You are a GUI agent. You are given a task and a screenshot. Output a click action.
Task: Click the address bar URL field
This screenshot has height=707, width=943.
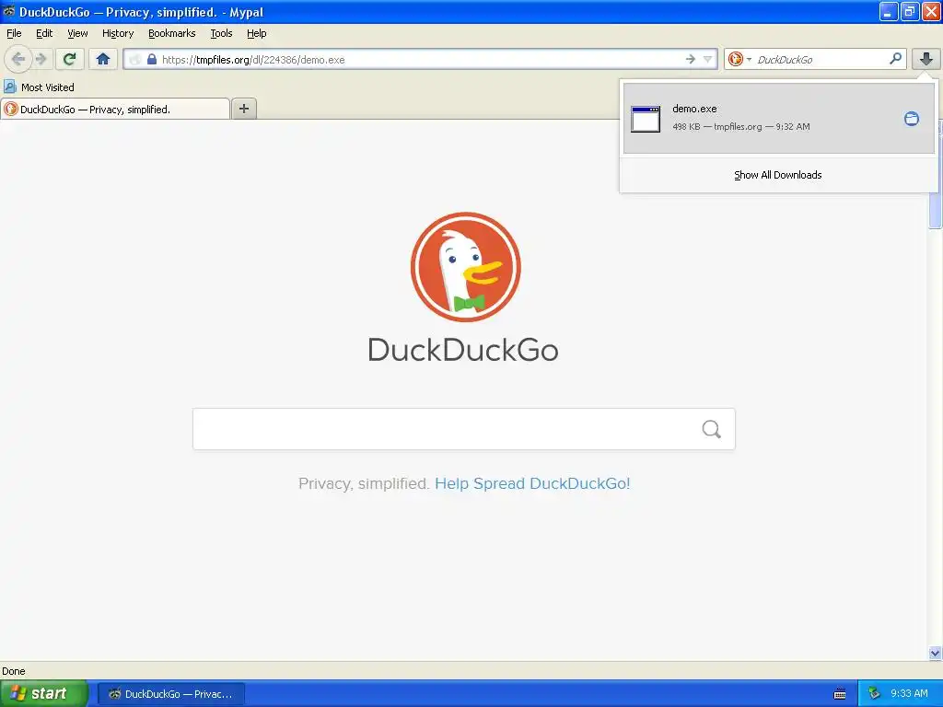421,60
